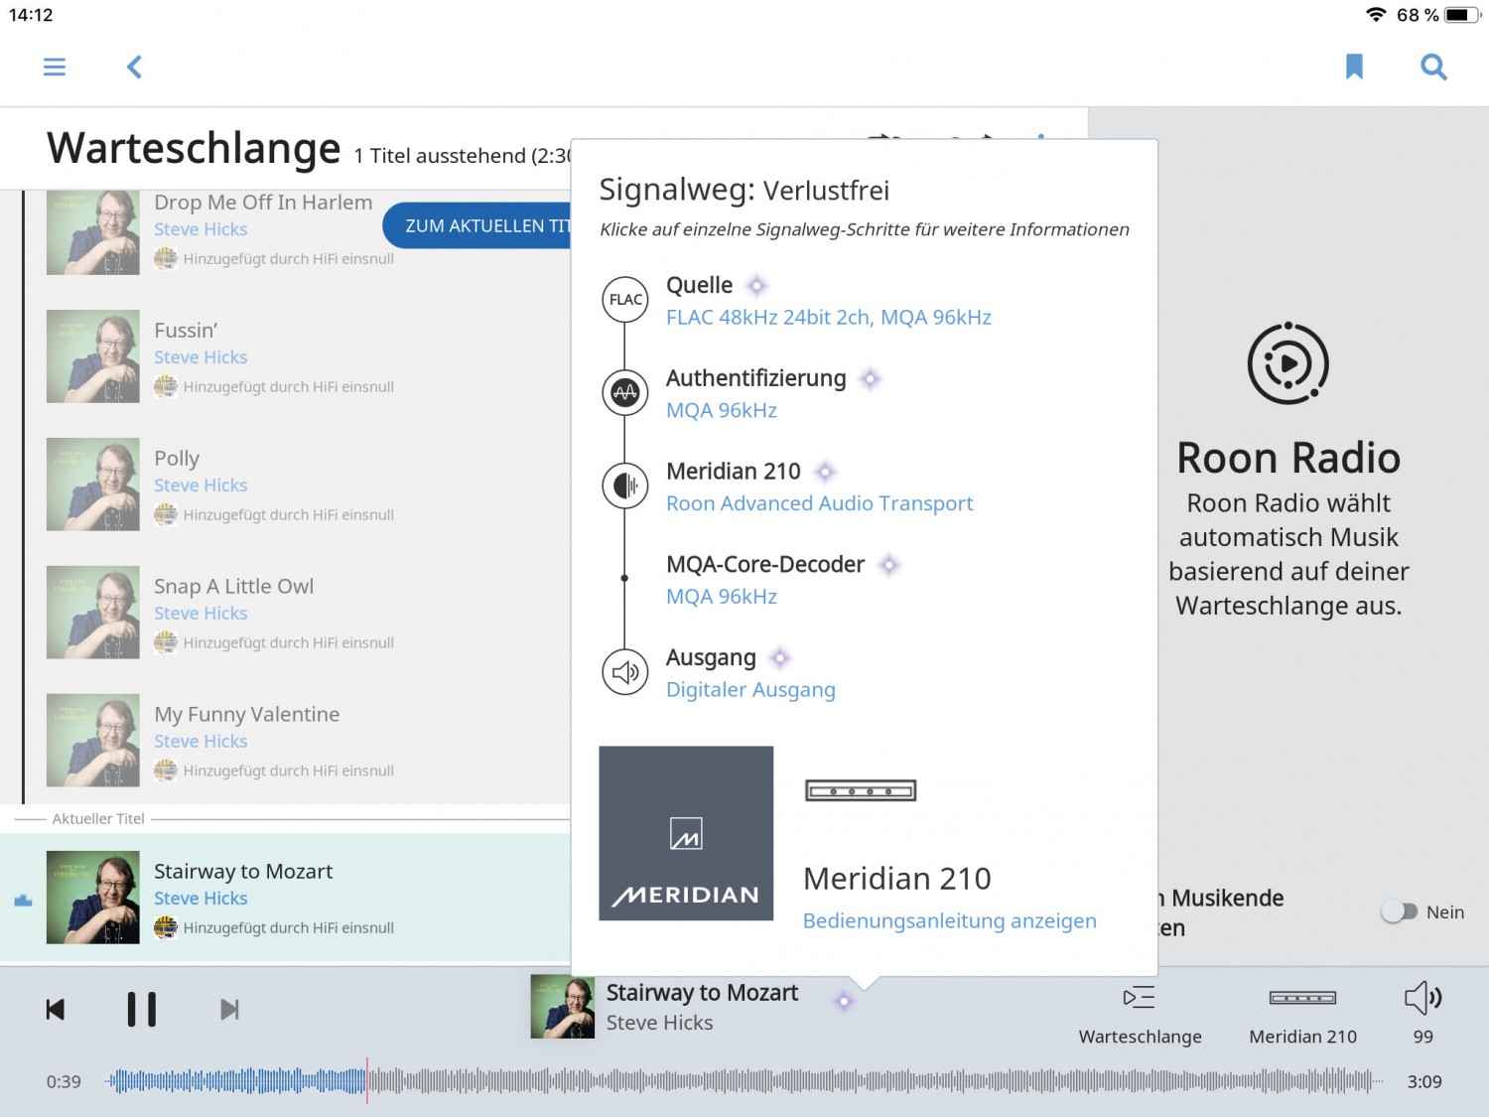The width and height of the screenshot is (1489, 1117).
Task: Click the MQA authentication circle icon
Action: 625,392
